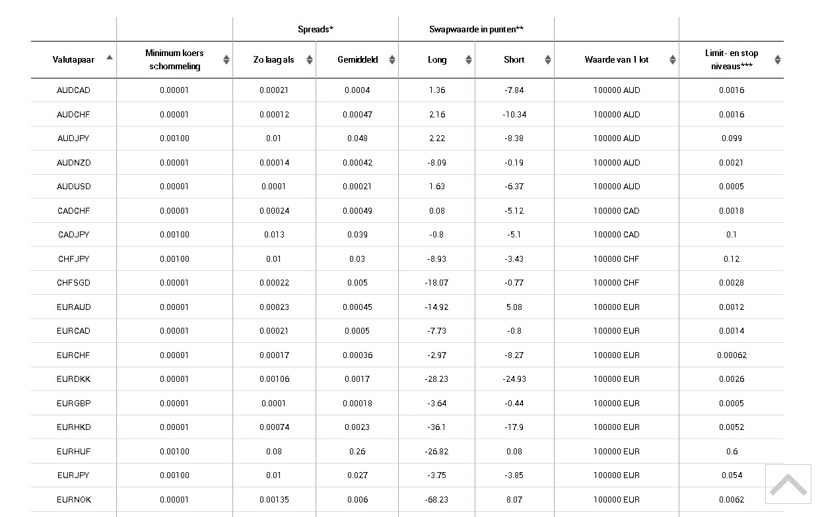Click the CHFSGD pair name
Screen dimensions: 822x517
[x=74, y=283]
